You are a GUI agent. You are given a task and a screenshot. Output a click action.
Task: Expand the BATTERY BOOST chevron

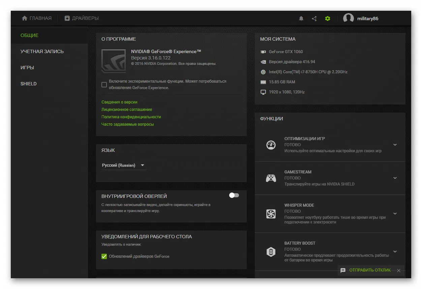click(395, 252)
